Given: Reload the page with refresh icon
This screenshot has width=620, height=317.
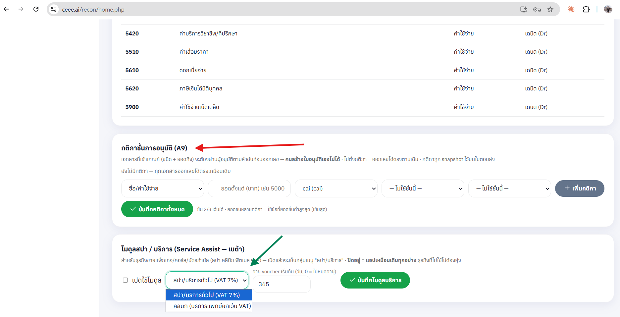Looking at the screenshot, I should 36,9.
